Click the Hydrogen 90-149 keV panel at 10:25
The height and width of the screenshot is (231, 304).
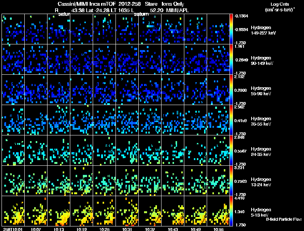tap(104, 60)
